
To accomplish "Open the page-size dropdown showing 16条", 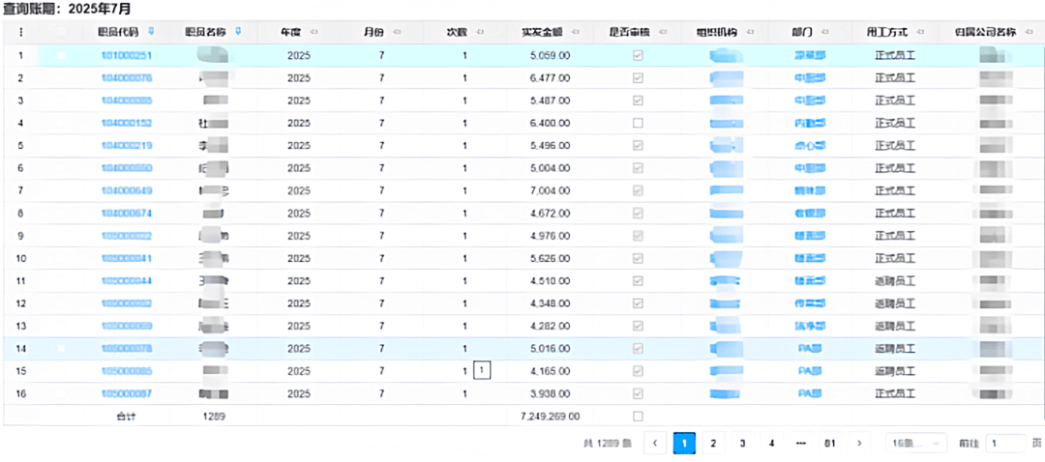I will (x=916, y=443).
